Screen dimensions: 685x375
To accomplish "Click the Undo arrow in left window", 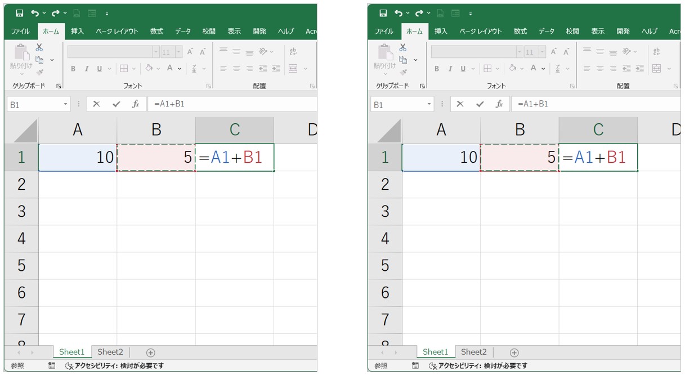I will pos(35,12).
